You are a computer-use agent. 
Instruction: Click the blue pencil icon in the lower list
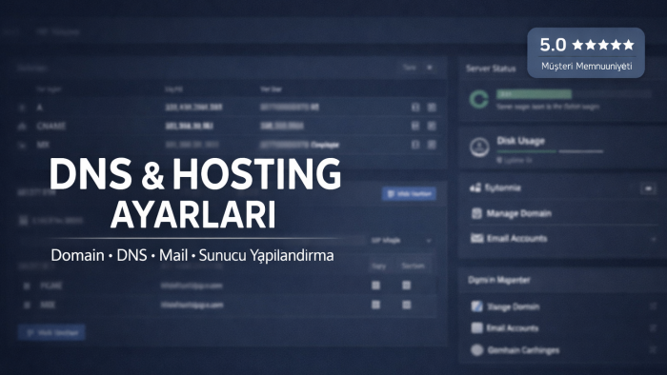coord(476,306)
